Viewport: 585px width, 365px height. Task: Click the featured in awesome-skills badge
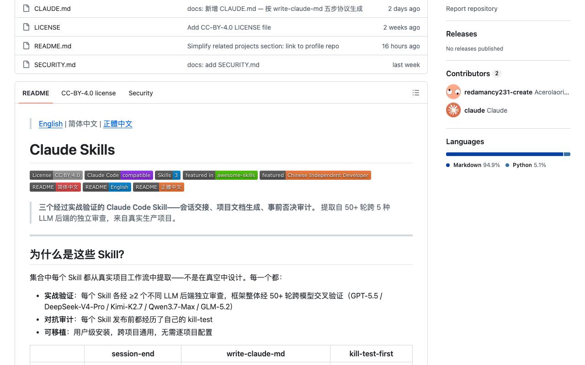(x=220, y=175)
